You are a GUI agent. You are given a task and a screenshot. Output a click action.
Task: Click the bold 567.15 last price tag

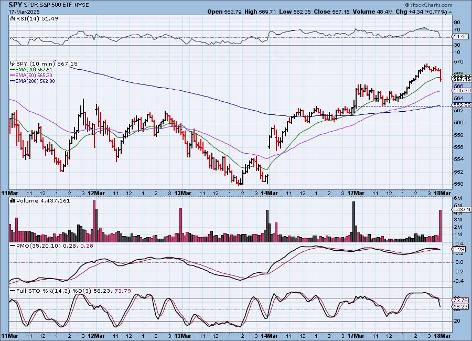point(462,79)
